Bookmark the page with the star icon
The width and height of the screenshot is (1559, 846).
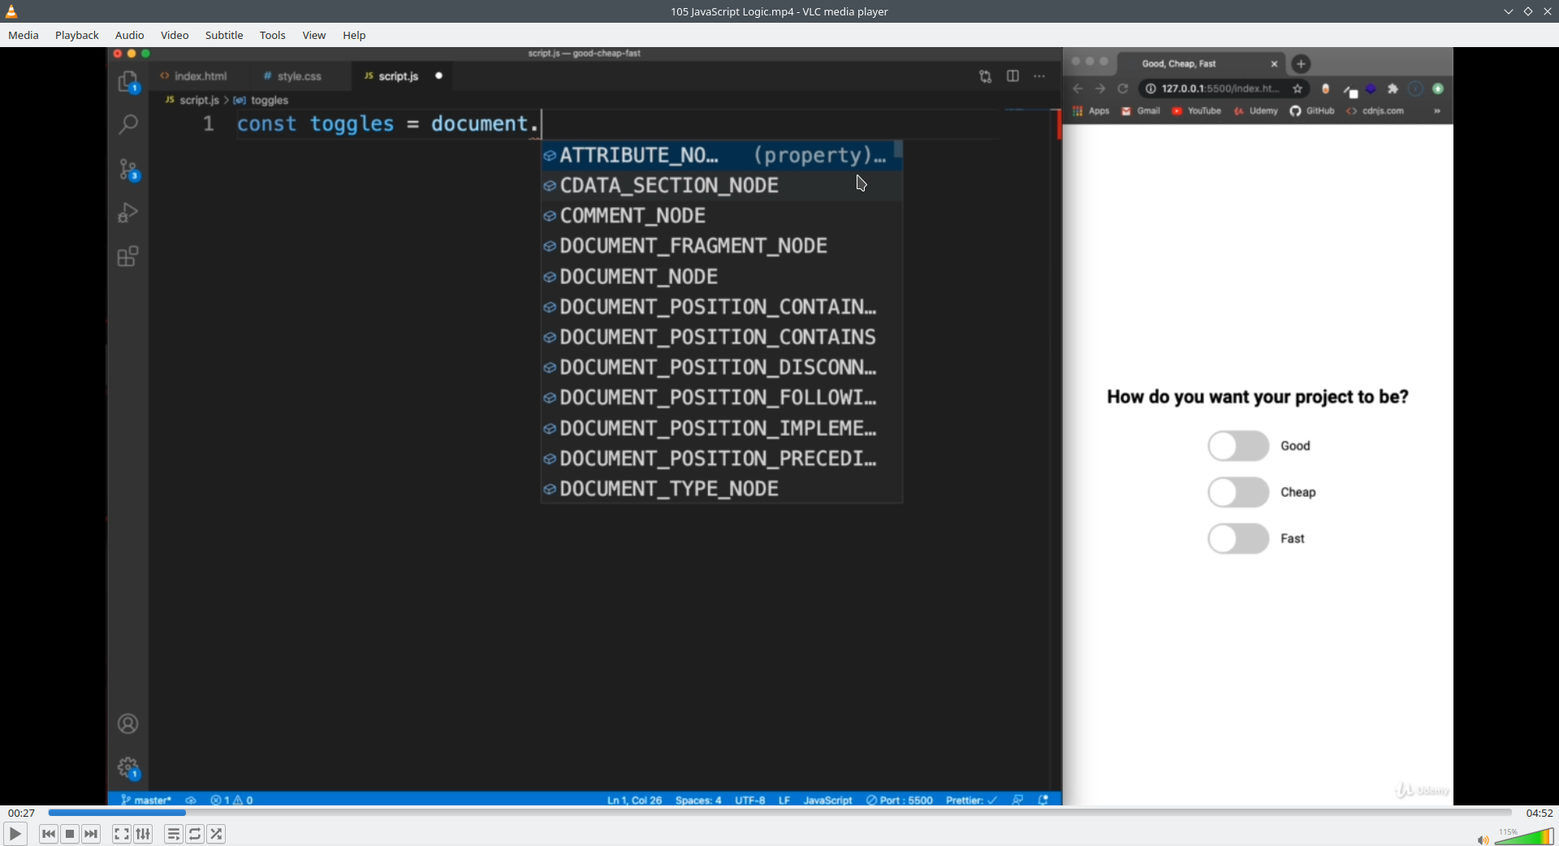(x=1298, y=88)
